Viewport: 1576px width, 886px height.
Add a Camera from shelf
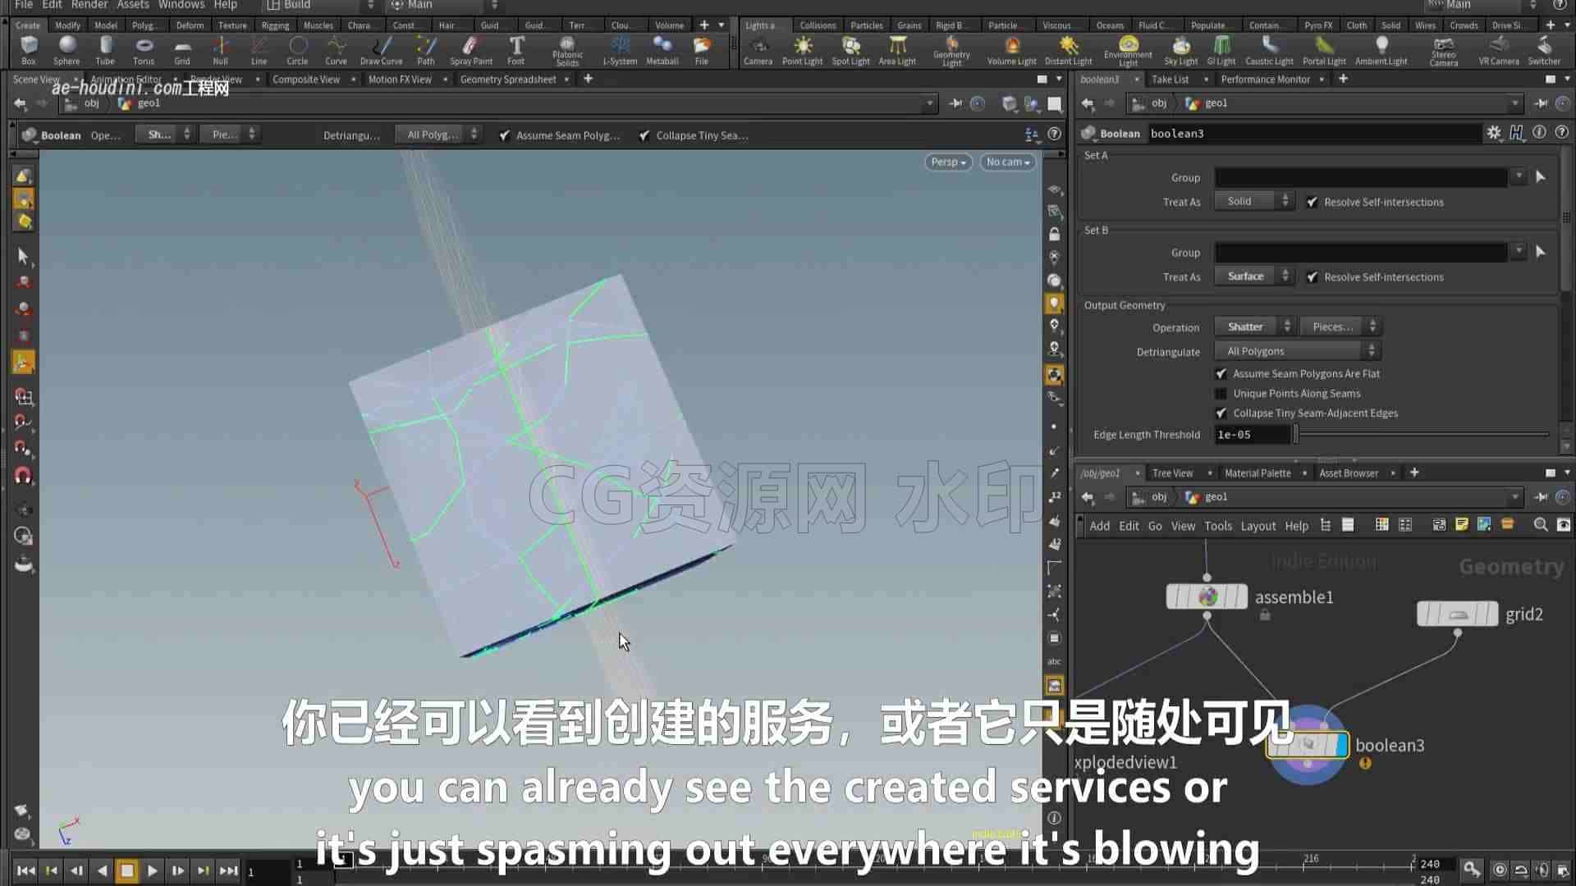(x=758, y=50)
